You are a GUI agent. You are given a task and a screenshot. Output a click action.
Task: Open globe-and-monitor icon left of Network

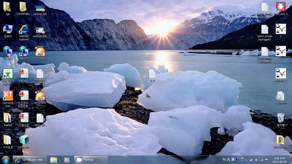[8, 51]
